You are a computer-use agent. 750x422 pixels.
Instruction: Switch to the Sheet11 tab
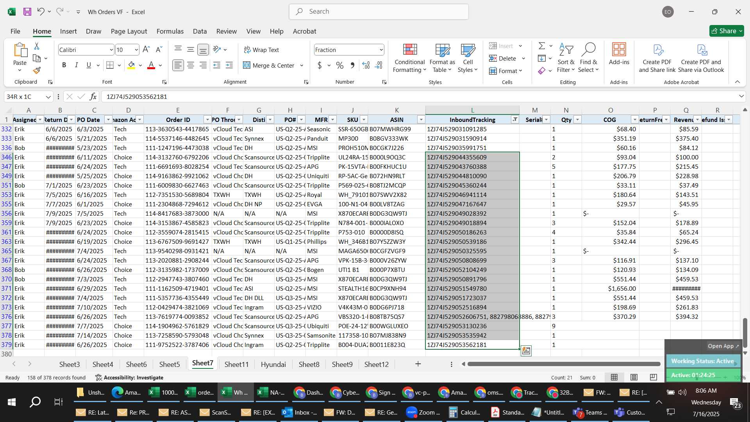236,364
